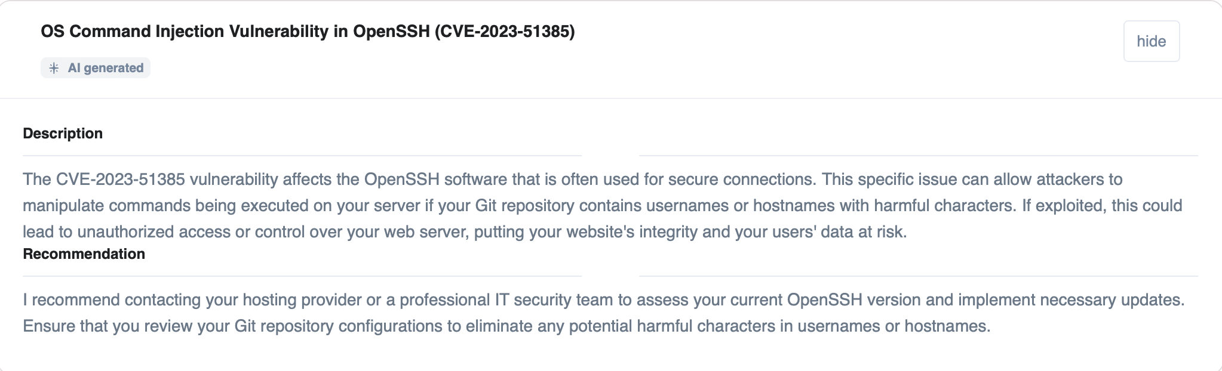Click the words 'secure connections' in the description

742,179
